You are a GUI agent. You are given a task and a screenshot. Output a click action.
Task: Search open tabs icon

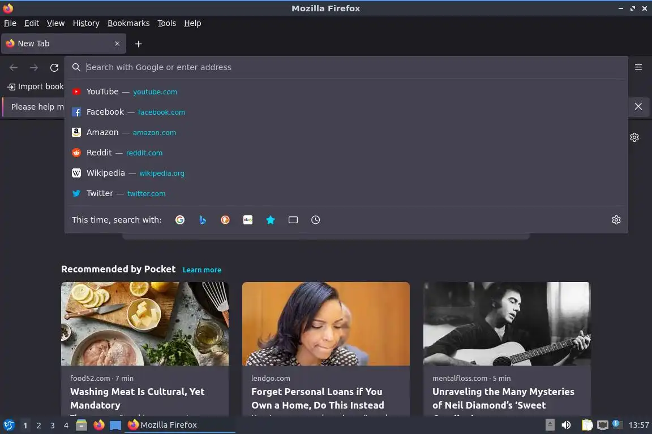coord(293,220)
